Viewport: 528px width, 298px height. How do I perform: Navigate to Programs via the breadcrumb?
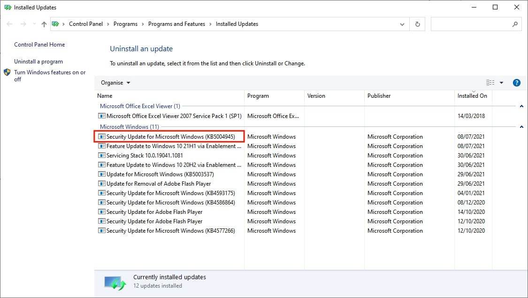click(x=126, y=24)
